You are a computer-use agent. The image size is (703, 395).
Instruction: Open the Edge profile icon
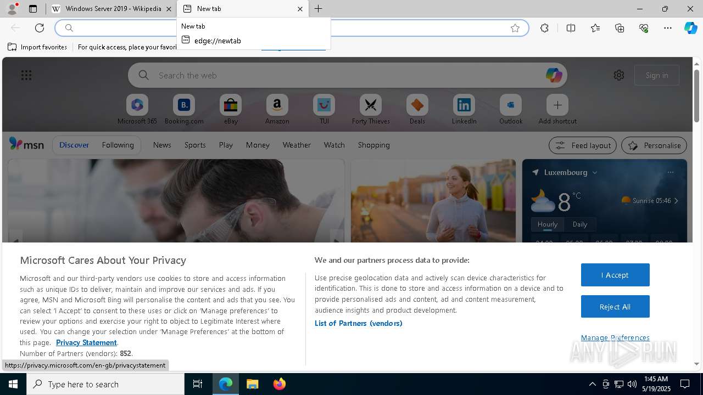coord(12,9)
